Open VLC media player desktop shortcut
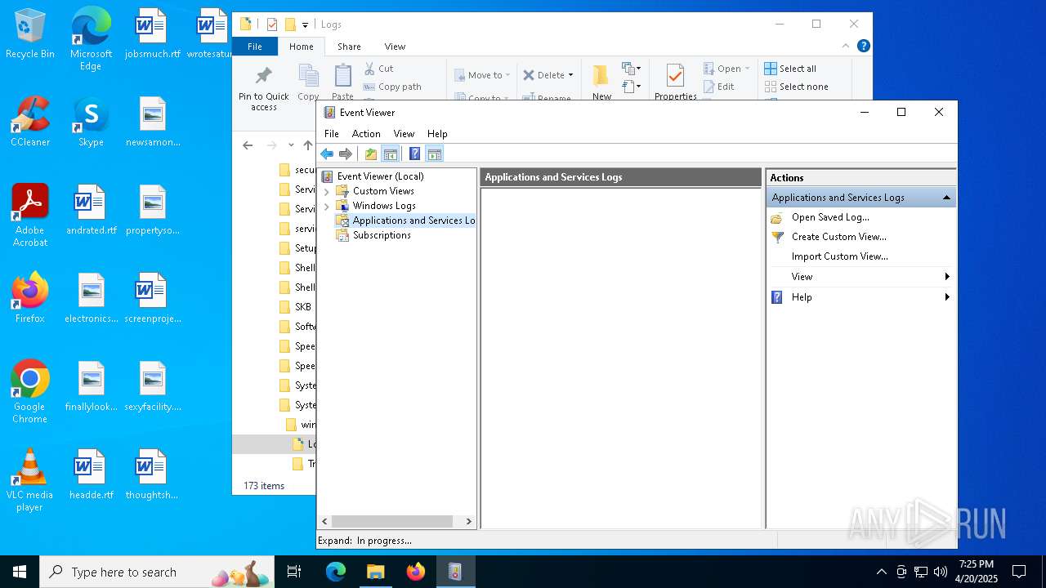The image size is (1046, 588). (30, 480)
